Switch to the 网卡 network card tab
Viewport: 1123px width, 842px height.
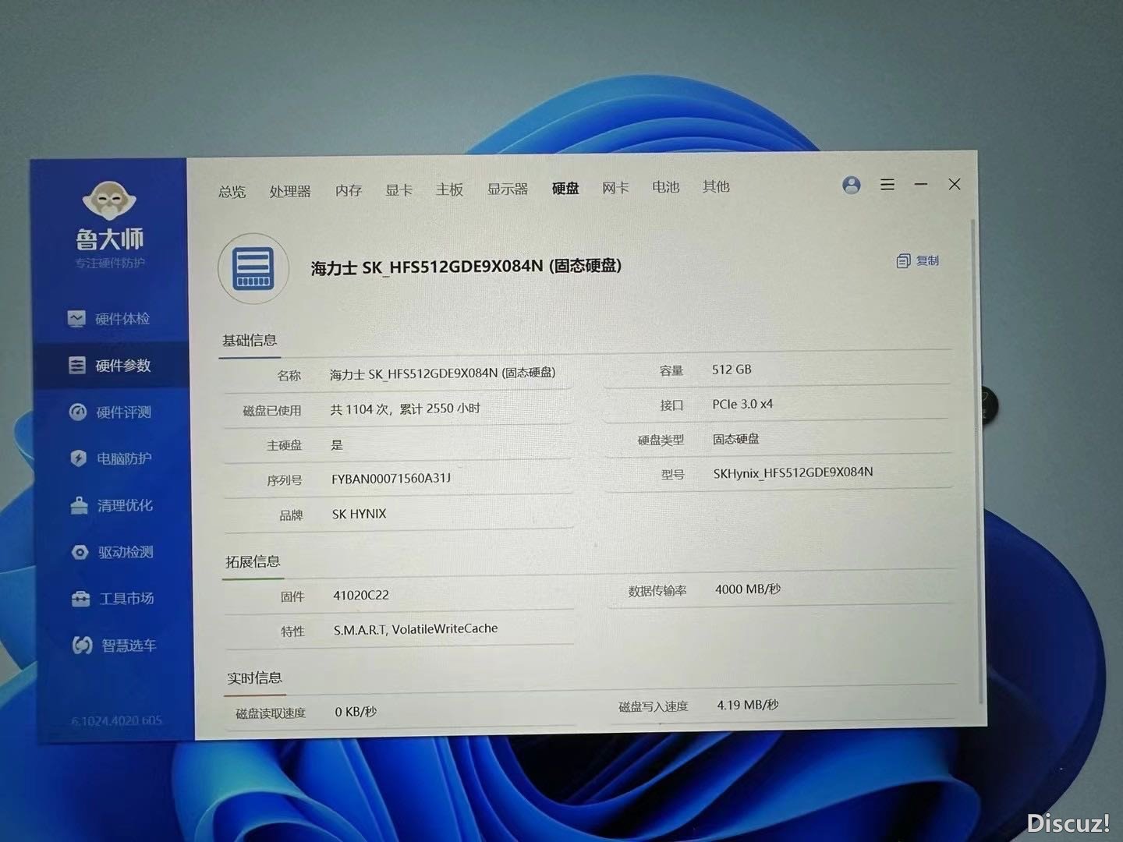pyautogui.click(x=615, y=187)
